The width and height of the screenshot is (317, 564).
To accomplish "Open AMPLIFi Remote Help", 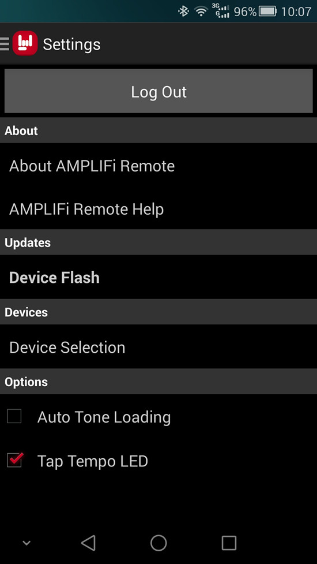I will click(158, 208).
